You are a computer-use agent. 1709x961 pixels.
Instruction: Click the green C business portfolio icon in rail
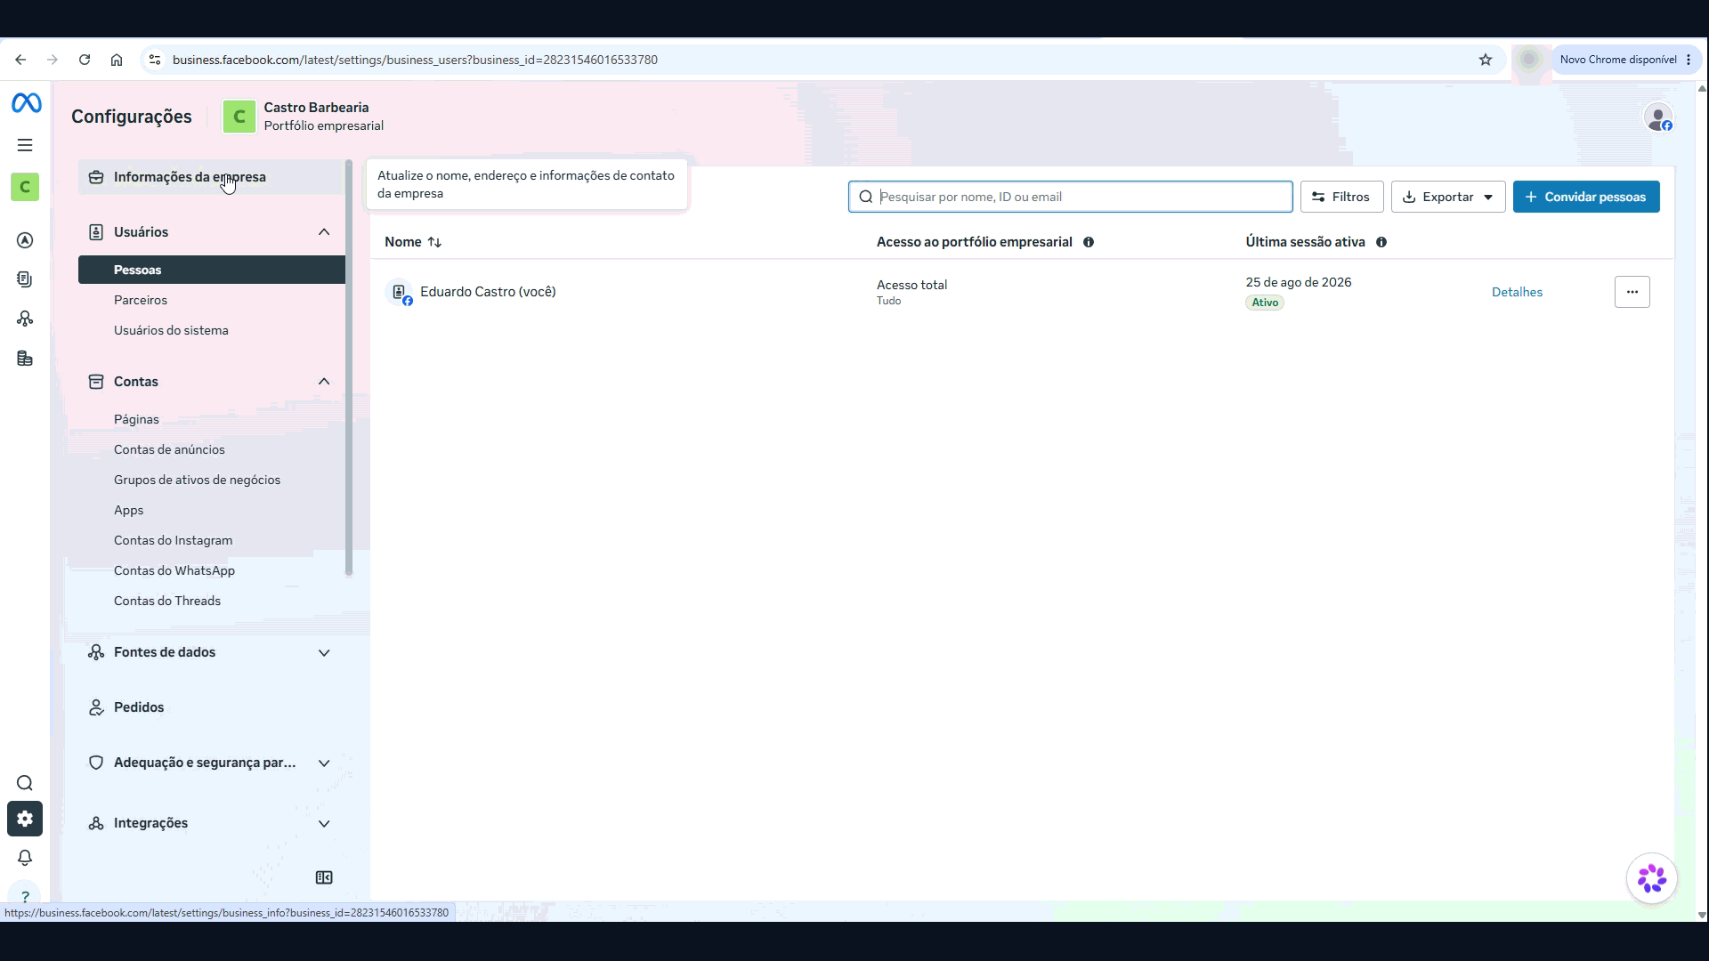25,187
